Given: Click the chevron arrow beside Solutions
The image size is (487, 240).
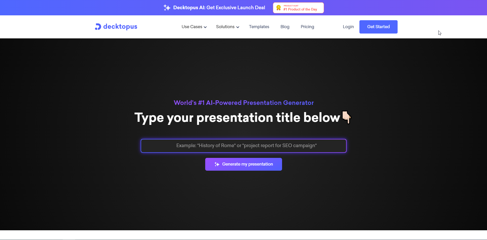Looking at the screenshot, I should coord(238,27).
